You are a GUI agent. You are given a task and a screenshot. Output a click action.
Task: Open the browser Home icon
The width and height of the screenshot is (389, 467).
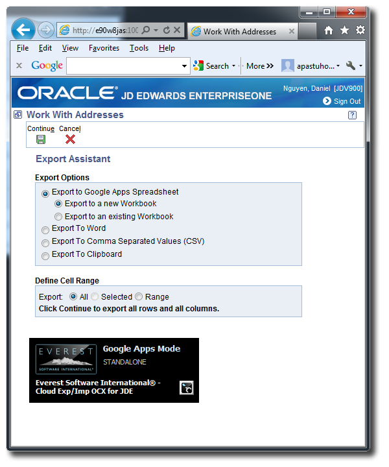tap(329, 30)
